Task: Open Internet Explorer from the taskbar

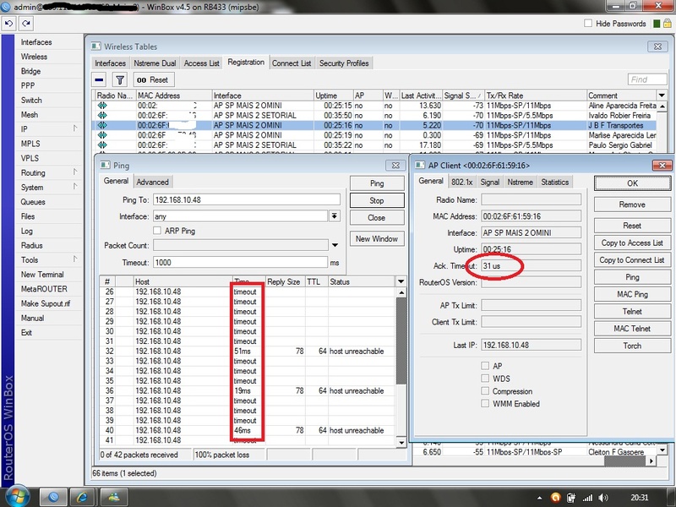Action: 83,497
